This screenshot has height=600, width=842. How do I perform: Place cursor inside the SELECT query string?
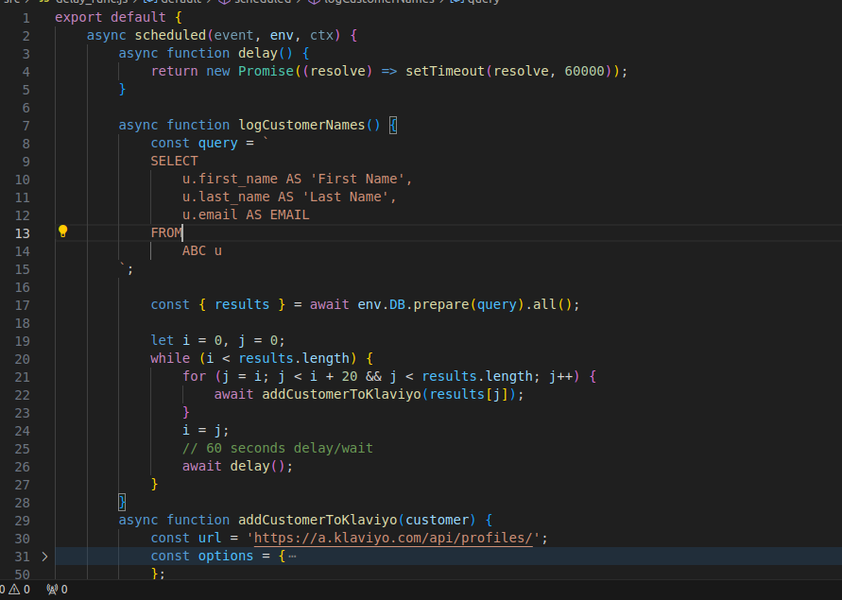coord(175,161)
